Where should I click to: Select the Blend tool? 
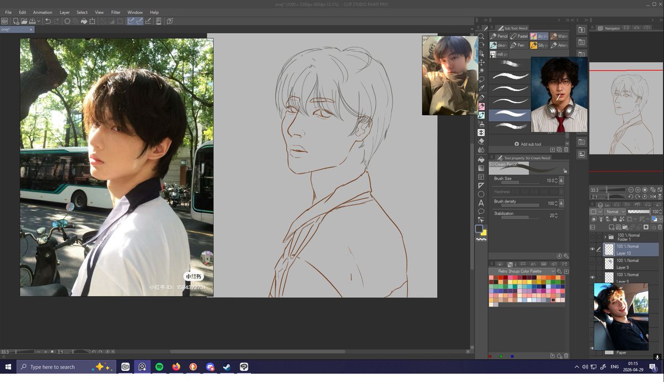coord(481,149)
